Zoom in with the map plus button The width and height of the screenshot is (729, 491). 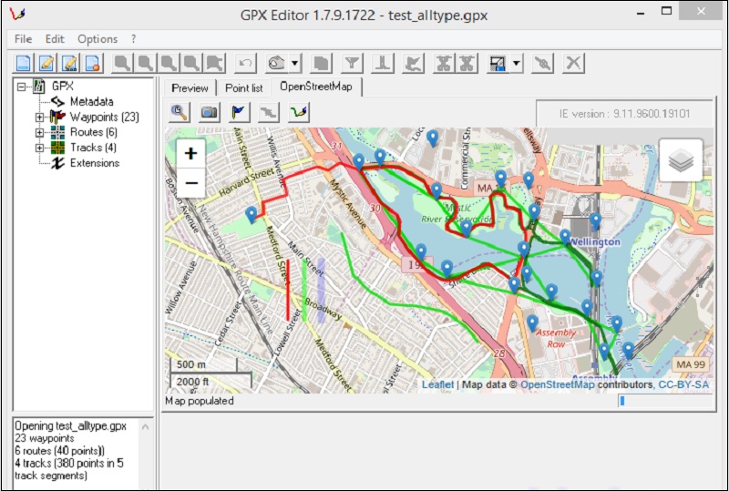190,153
